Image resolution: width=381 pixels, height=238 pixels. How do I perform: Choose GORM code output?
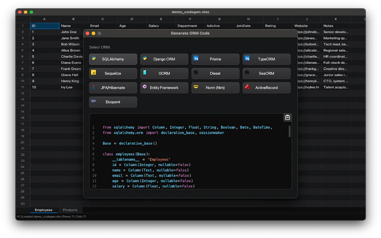click(164, 73)
